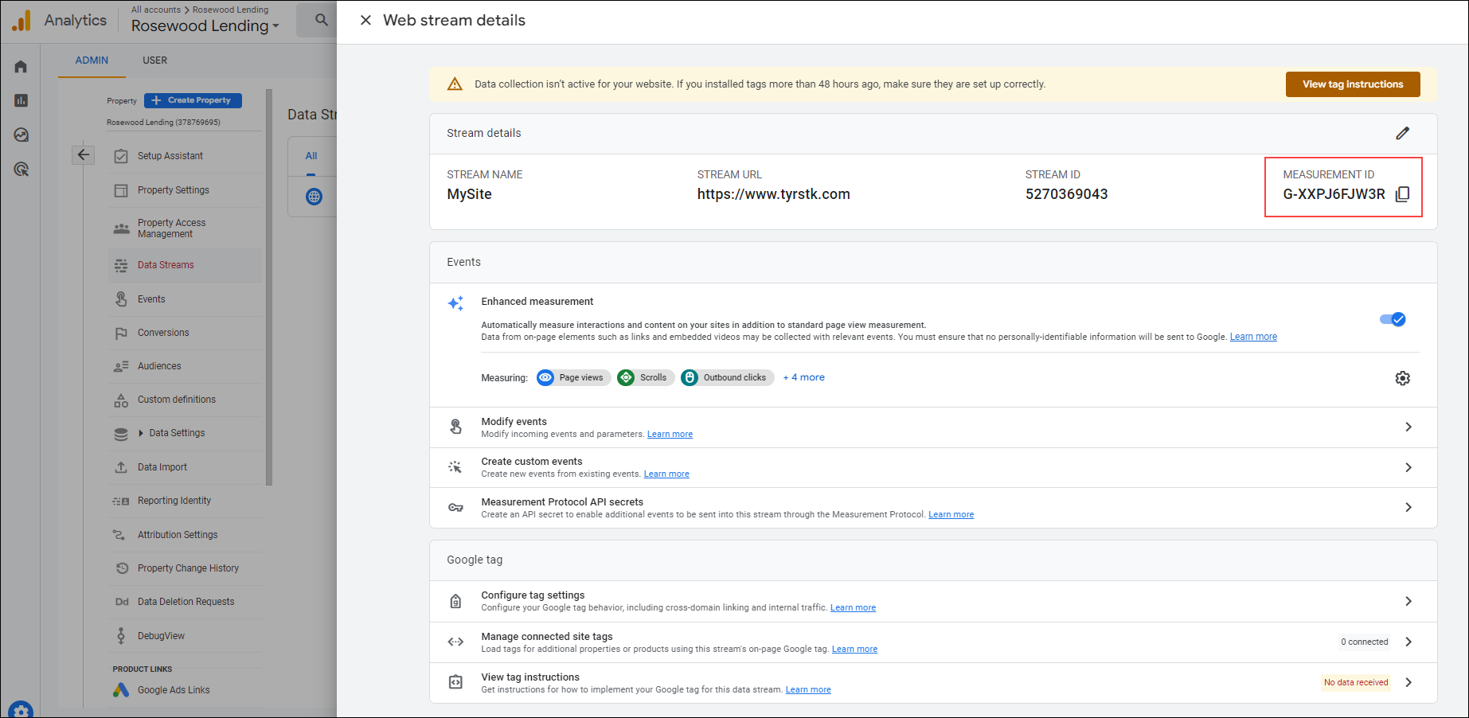Open Property Settings in admin menu
Viewport: 1469px width, 718px height.
(x=173, y=190)
